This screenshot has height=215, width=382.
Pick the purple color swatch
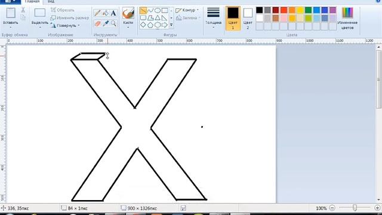tap(333, 10)
